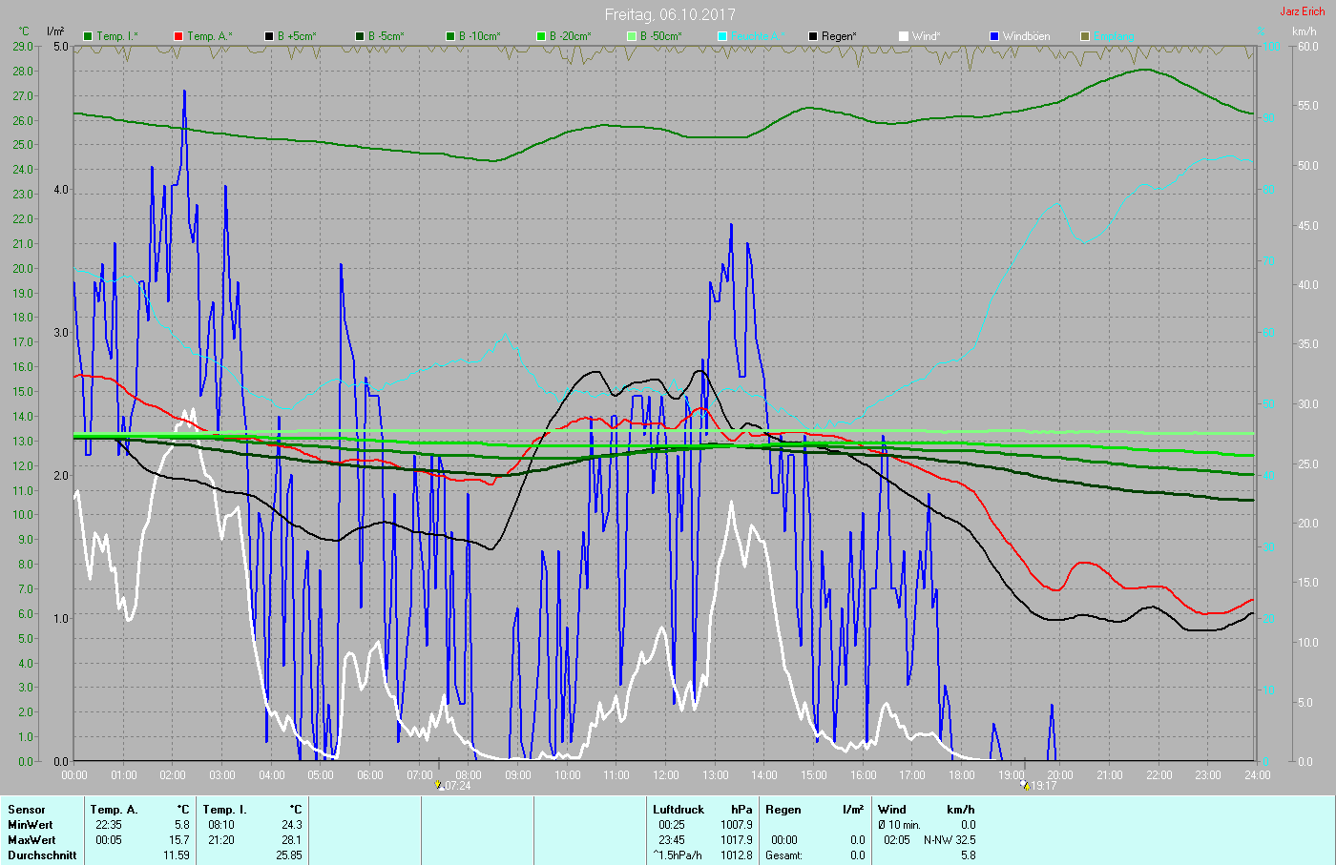Click the sunrise icon at 07:24

[x=439, y=785]
